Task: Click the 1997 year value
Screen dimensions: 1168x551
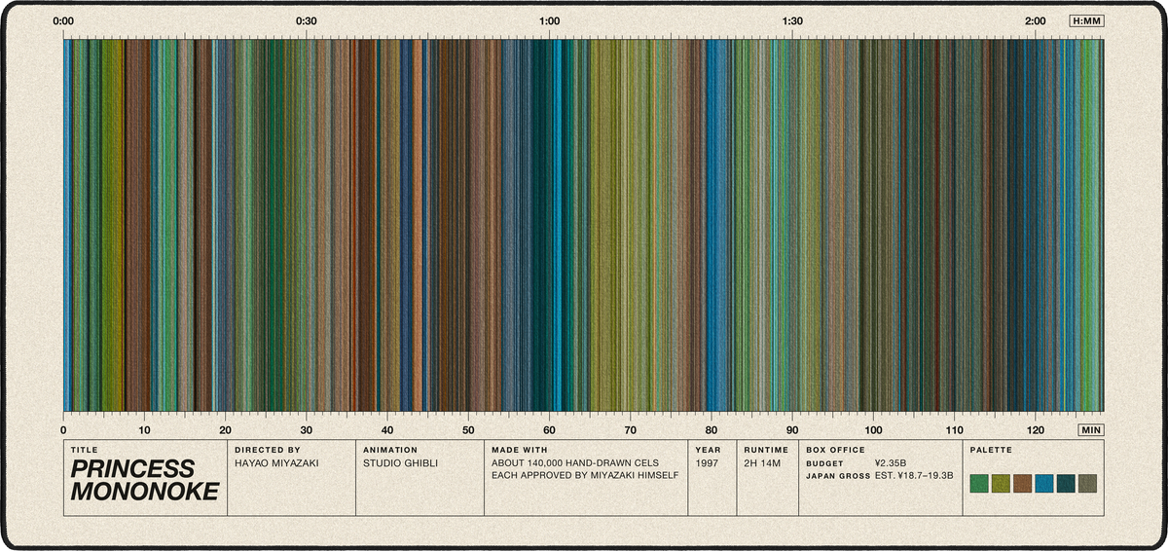Action: (x=708, y=463)
